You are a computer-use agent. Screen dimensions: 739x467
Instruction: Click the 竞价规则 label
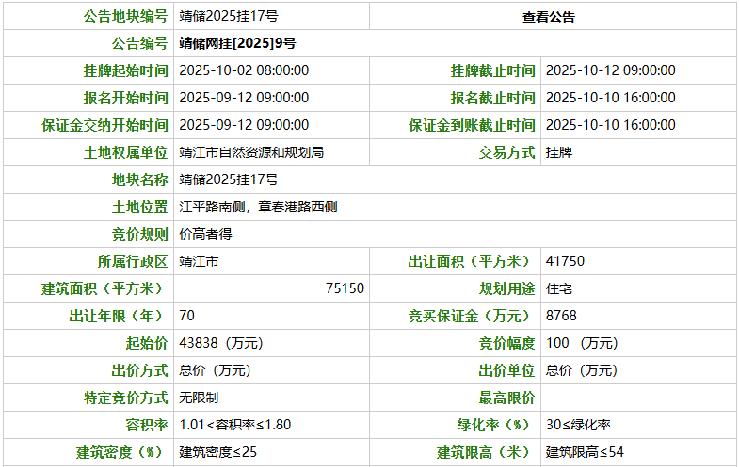coord(140,234)
